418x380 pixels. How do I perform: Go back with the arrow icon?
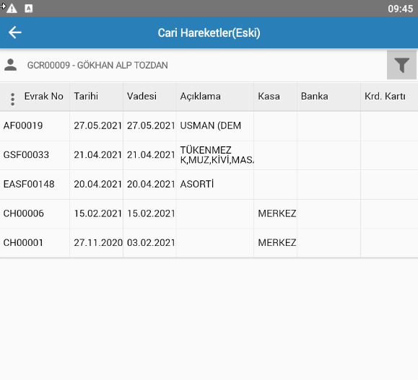15,32
